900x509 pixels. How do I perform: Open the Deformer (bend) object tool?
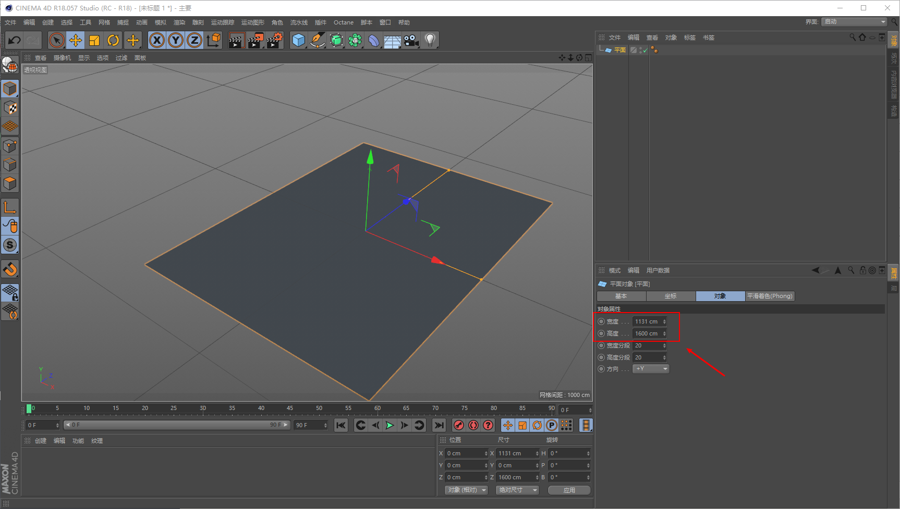374,40
